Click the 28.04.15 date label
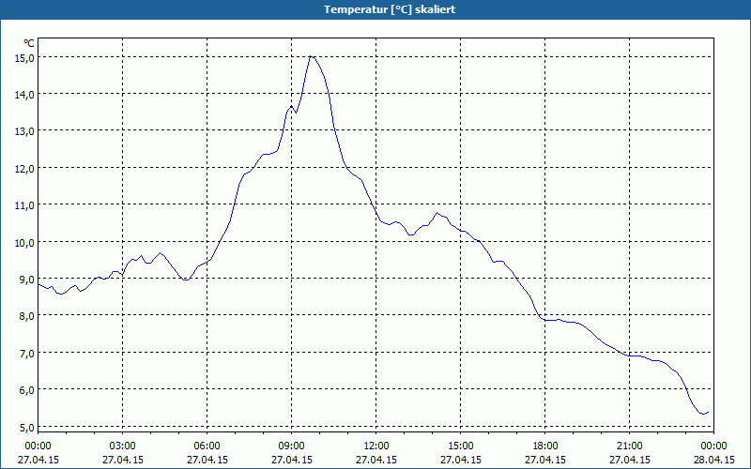Screen dimensions: 751x469 713,460
